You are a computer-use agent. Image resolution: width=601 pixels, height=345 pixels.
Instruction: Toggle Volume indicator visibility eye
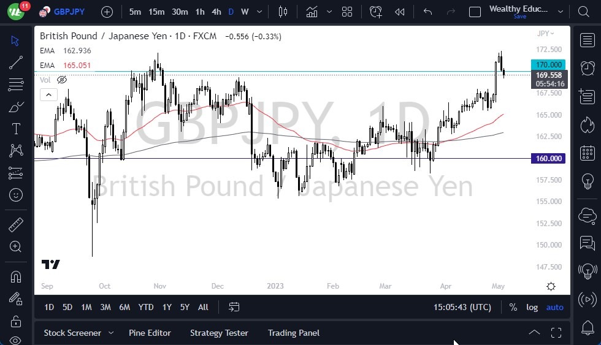(61, 80)
